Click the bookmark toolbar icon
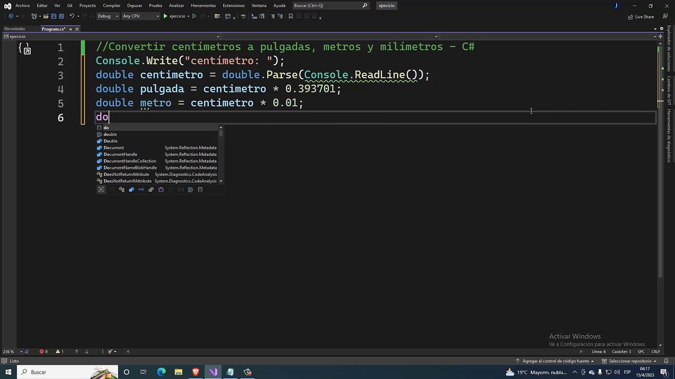675x379 pixels. pos(291,16)
